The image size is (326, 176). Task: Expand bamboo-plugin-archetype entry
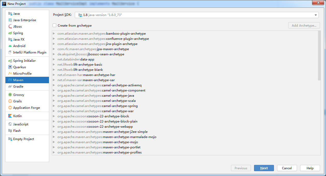(x=54, y=34)
